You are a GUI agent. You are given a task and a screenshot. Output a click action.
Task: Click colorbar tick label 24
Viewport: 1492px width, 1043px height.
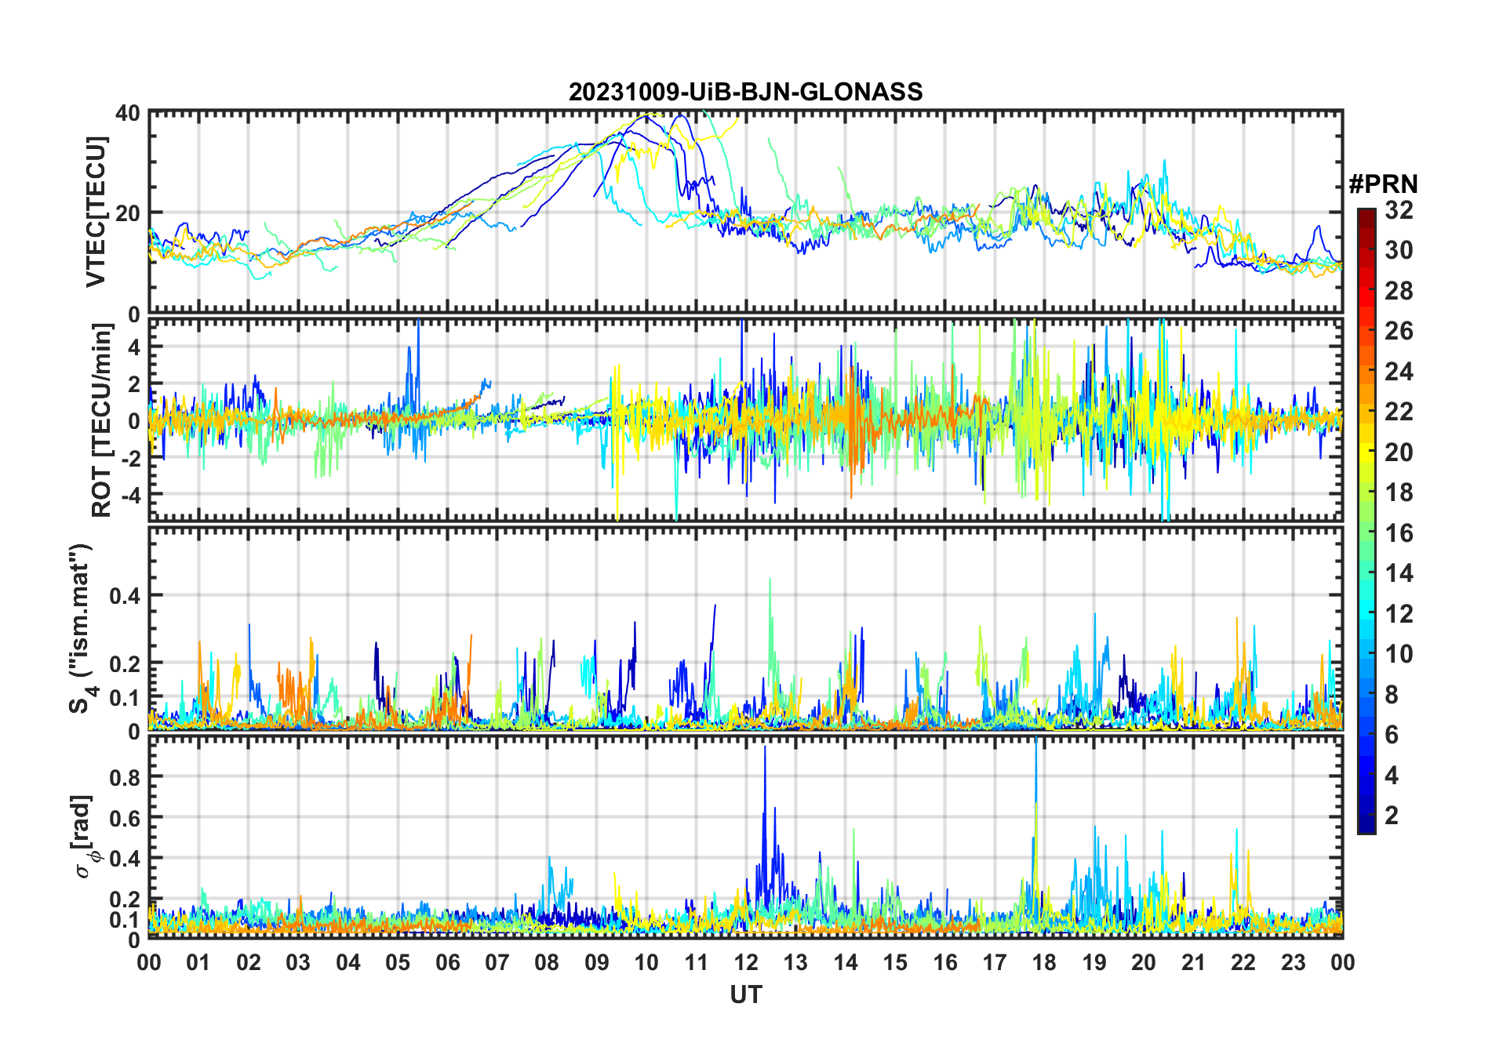pos(1399,372)
